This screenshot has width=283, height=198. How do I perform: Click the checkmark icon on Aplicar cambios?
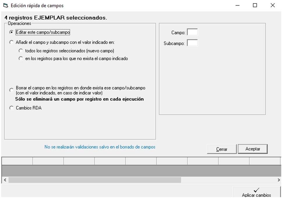point(256,190)
